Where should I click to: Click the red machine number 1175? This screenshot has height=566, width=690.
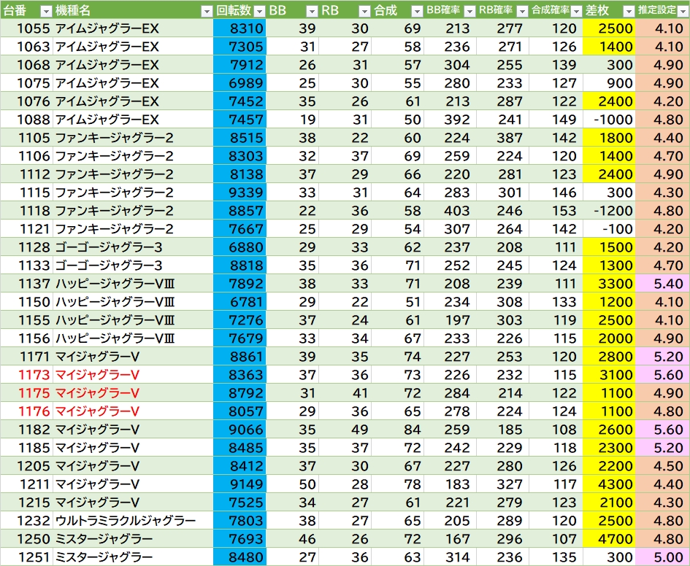(34, 393)
